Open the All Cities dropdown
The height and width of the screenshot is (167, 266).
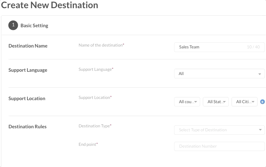click(x=244, y=102)
